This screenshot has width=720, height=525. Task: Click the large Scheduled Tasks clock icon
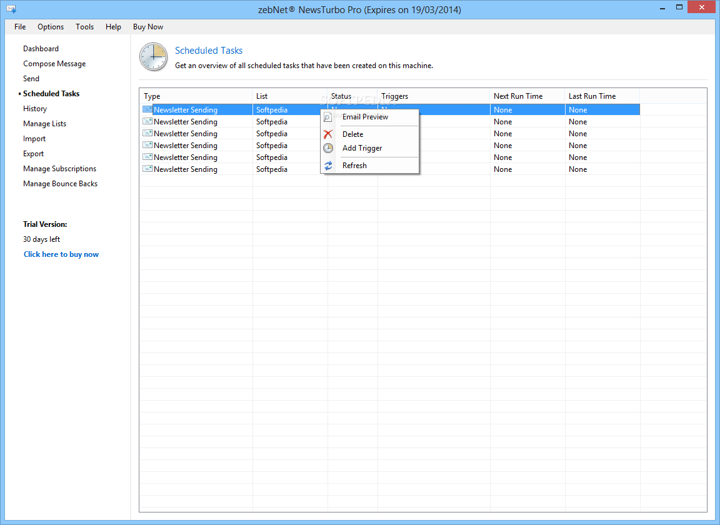[x=153, y=57]
